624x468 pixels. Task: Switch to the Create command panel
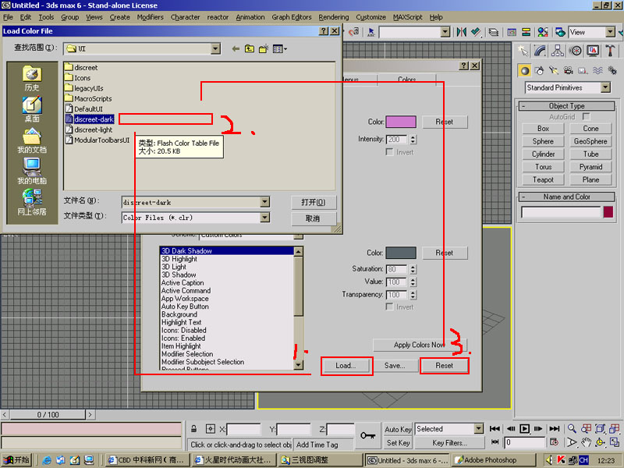(523, 51)
